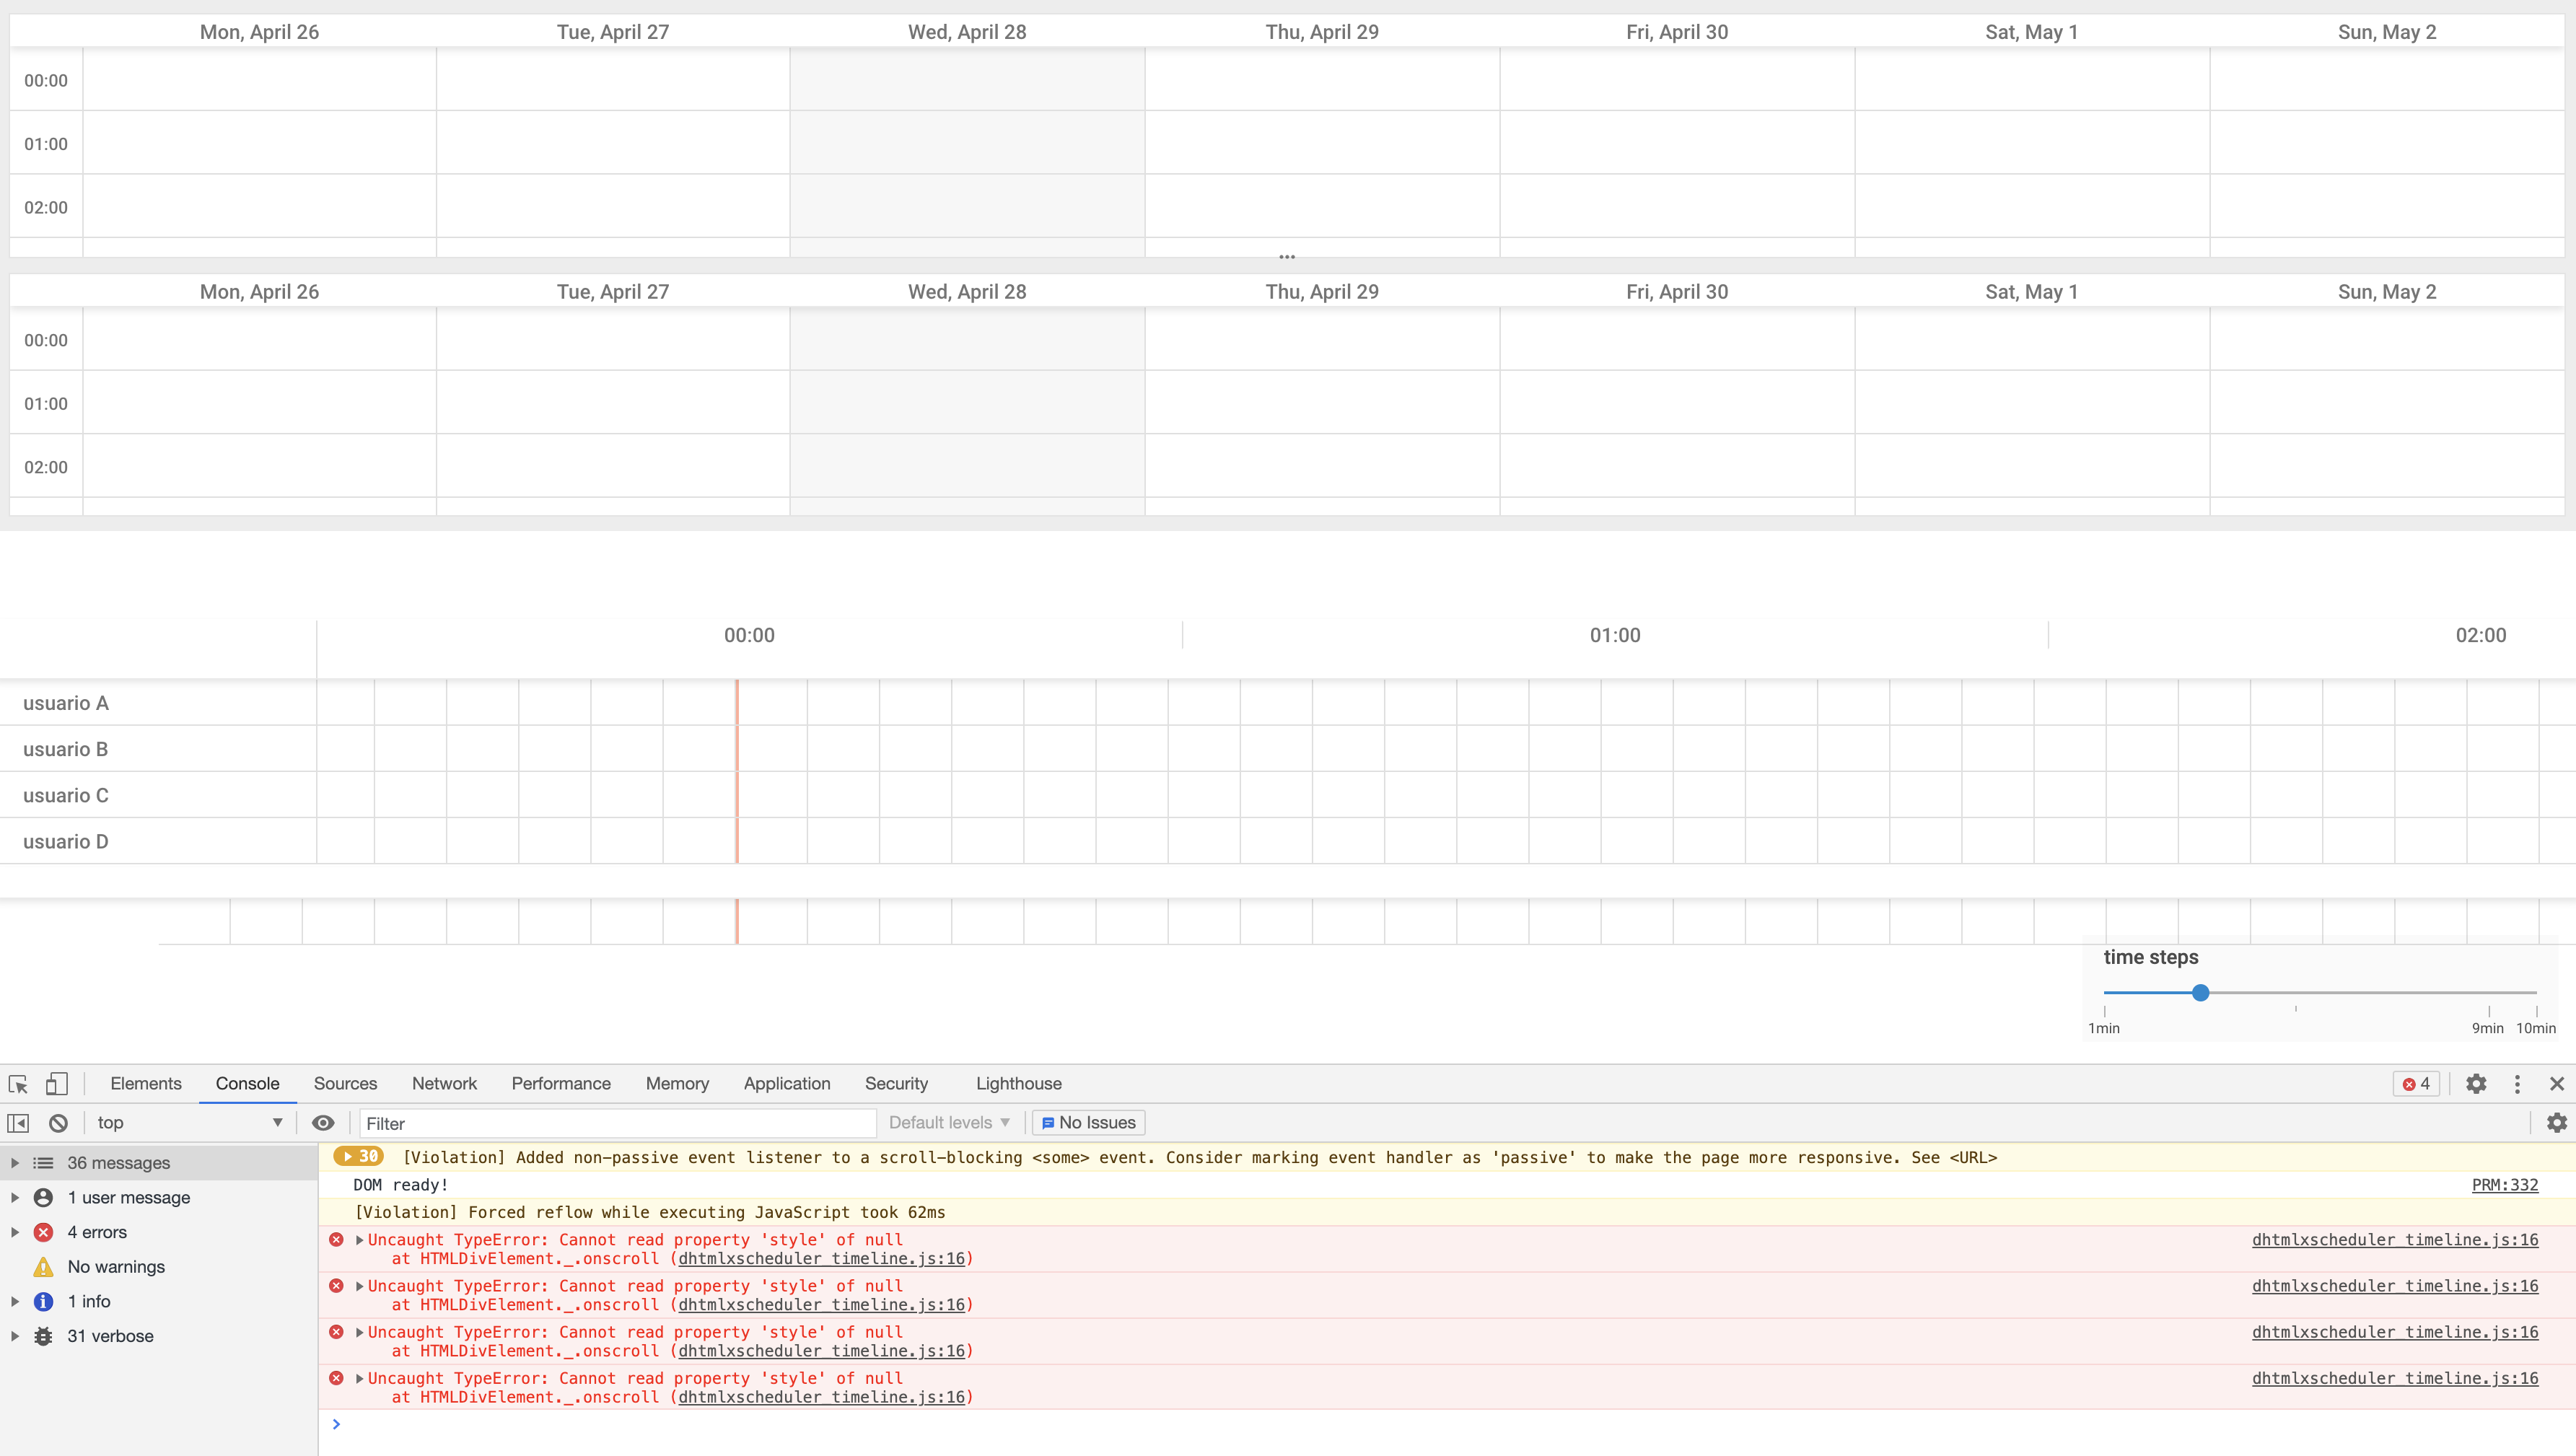
Task: Open DevTools settings gear icon
Action: [2476, 1084]
